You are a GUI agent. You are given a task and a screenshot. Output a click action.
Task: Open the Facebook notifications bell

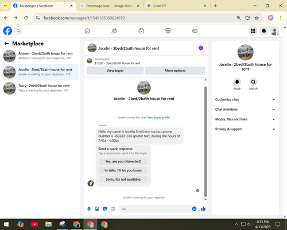[x=264, y=31]
